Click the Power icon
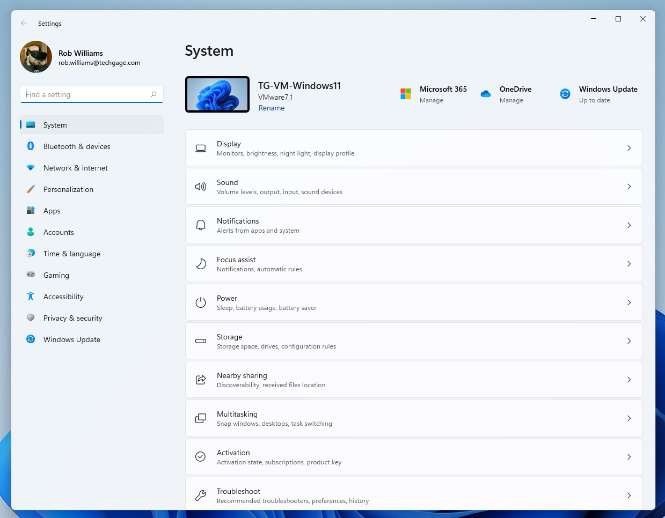Screen dimensions: 665x518 [x=201, y=302]
